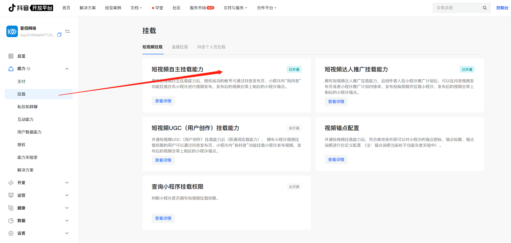511x243 pixels.
Task: Open the 文档 dropdown menu
Action: 136,8
